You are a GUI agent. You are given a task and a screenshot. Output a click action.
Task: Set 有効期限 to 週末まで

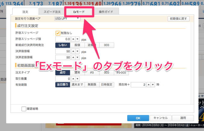(77, 85)
